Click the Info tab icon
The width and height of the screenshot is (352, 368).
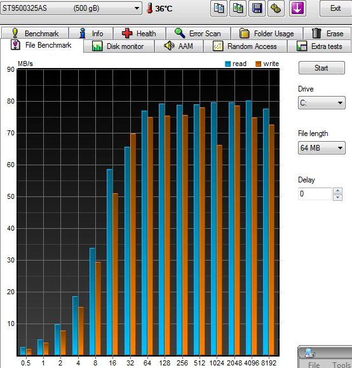coord(82,33)
